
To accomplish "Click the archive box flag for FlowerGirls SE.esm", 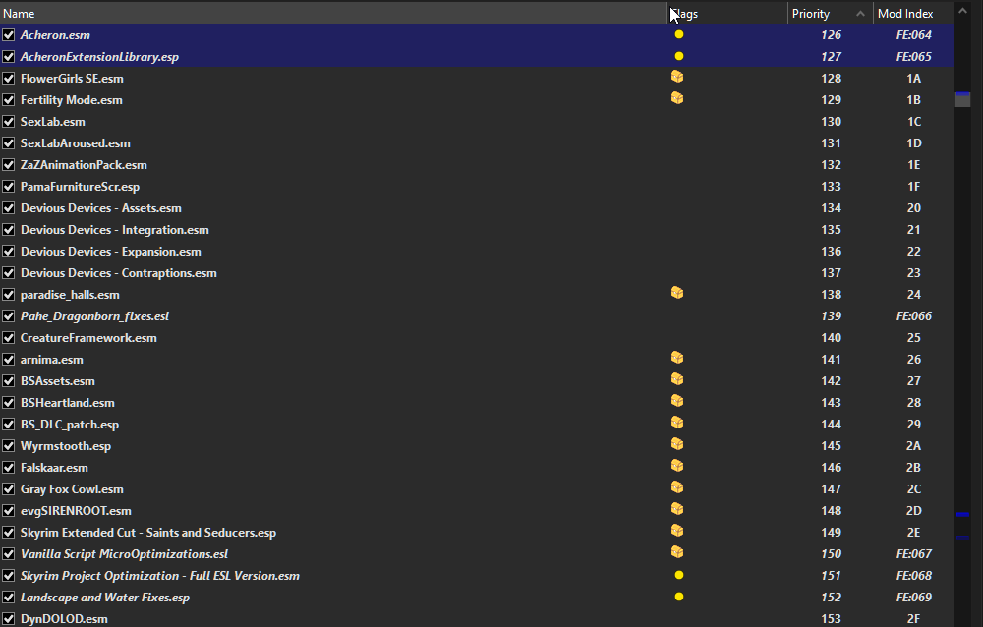I will coord(677,77).
